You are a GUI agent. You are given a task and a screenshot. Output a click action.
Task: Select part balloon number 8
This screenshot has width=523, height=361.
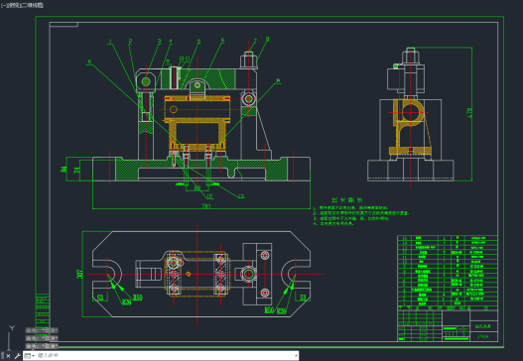(268, 40)
